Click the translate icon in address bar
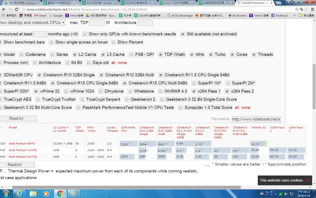The width and height of the screenshot is (316, 198). point(302,9)
